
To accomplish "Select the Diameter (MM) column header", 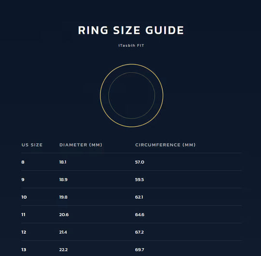I will point(81,145).
